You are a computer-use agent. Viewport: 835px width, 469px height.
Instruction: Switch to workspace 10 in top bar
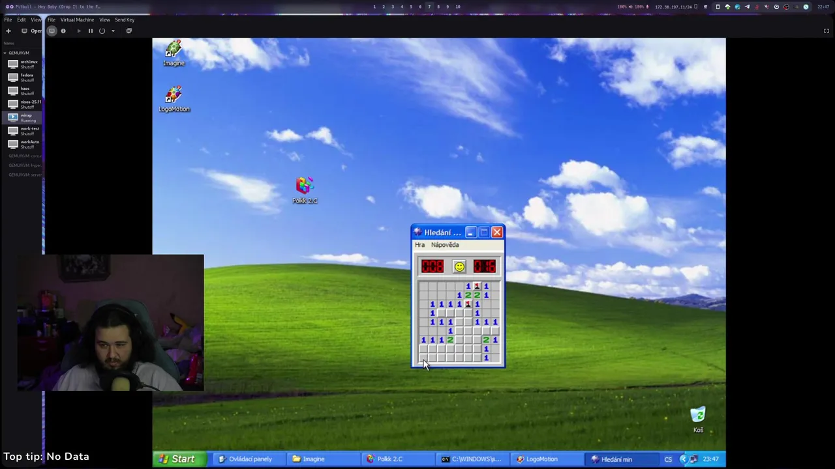click(458, 7)
